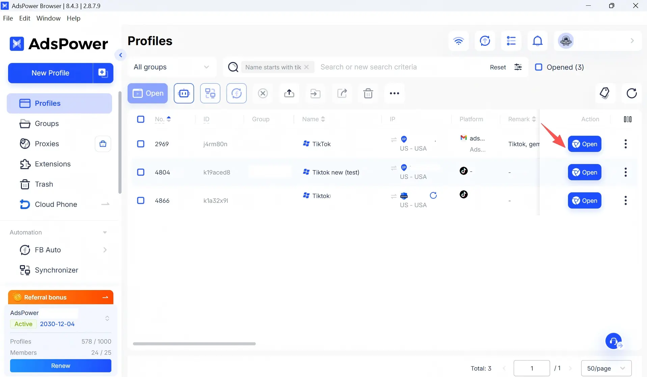
Task: Open the Referral bonus banner
Action: [x=61, y=297]
